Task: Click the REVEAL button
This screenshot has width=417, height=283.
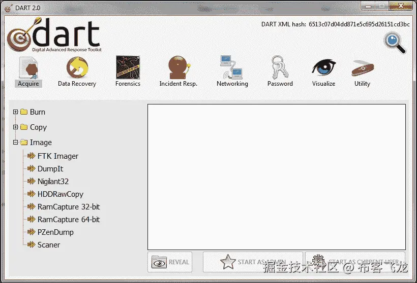Action: 170,262
